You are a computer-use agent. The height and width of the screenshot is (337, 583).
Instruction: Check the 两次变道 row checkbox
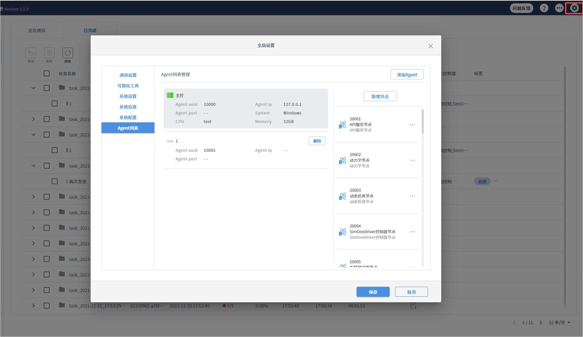click(55, 182)
